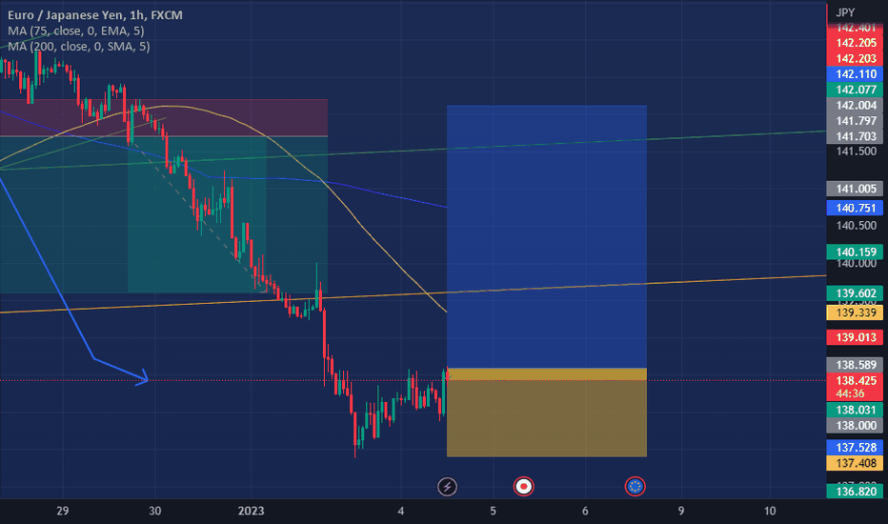
Task: Click the 2023 date label on time axis
Action: (251, 511)
